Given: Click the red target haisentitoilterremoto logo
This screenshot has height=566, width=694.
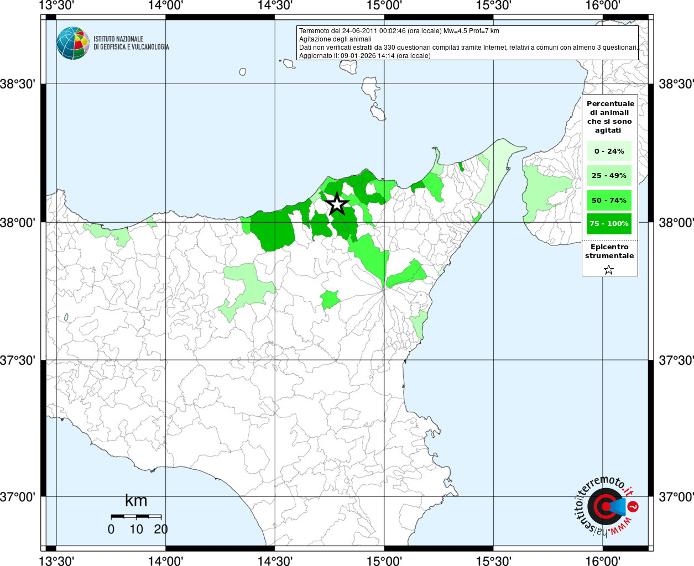Looking at the screenshot, I should (605, 506).
